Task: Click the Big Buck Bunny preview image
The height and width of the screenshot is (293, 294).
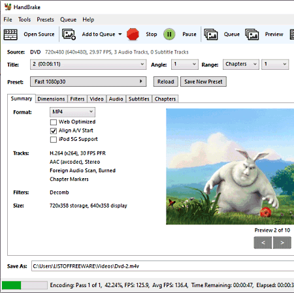Action: [x=230, y=166]
